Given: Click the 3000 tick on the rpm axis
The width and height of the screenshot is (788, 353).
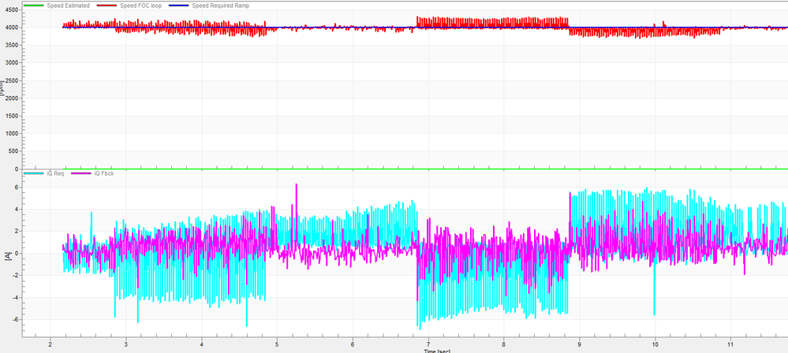Looking at the screenshot, I should pyautogui.click(x=13, y=63).
